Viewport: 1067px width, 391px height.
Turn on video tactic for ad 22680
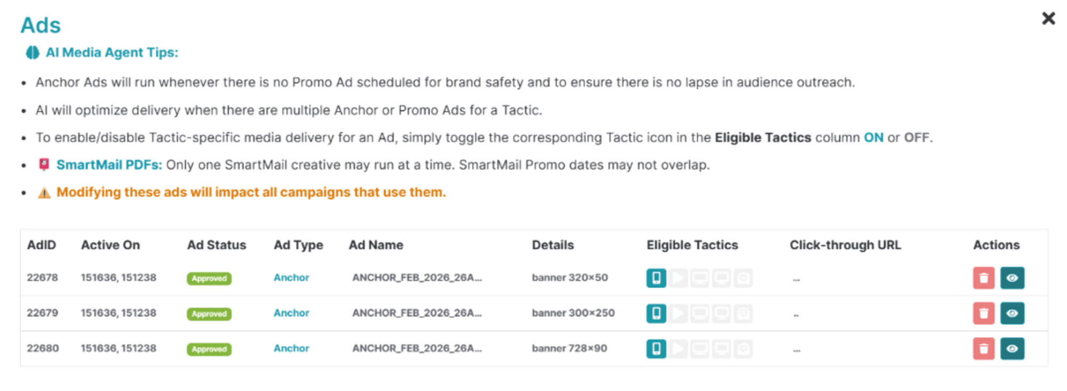click(x=678, y=349)
